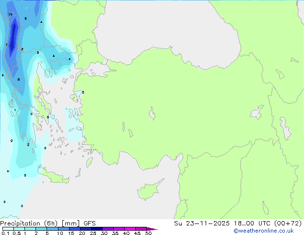Click the 'Precipitation (6h)' title text

pos(29,223)
